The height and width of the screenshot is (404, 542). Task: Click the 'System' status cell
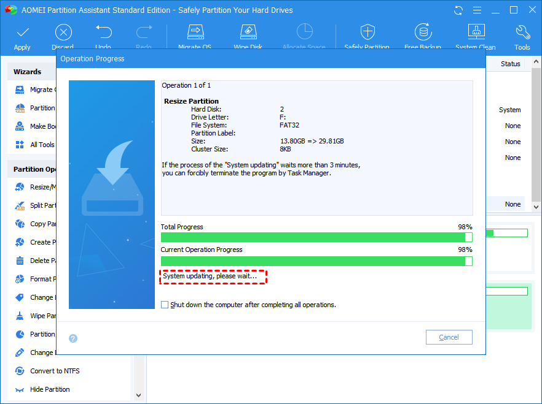point(510,110)
